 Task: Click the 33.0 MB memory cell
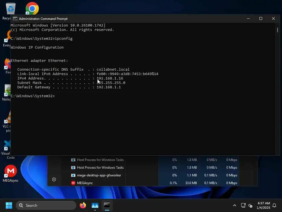191,183
